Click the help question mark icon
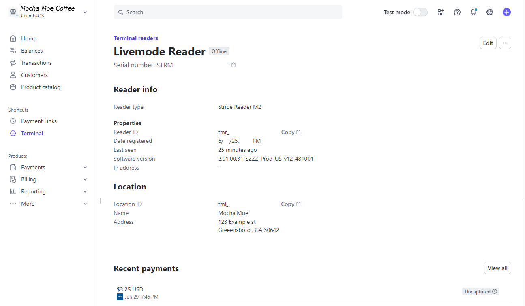The height and width of the screenshot is (306, 525). (457, 12)
